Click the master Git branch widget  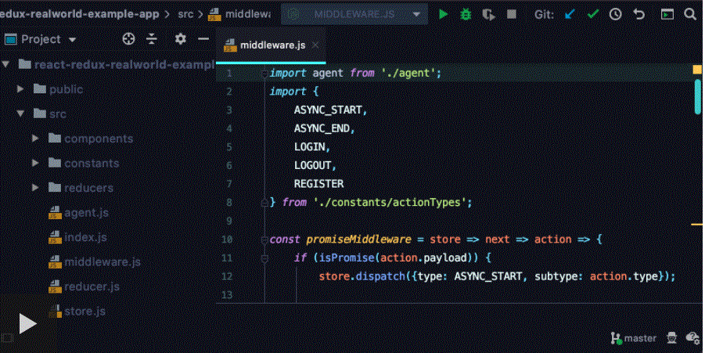click(634, 338)
